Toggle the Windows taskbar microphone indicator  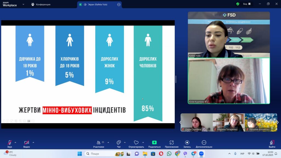click(235, 154)
